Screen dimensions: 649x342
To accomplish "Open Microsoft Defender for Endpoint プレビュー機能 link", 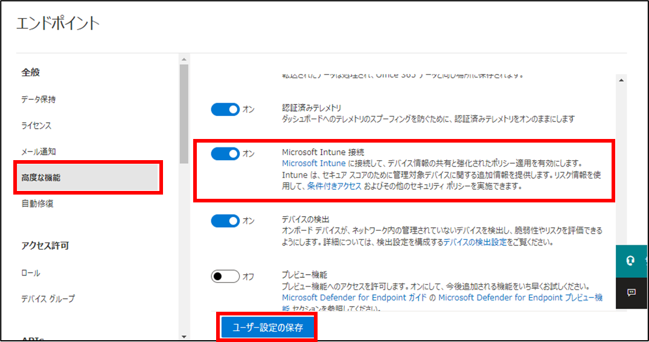I will [x=520, y=297].
